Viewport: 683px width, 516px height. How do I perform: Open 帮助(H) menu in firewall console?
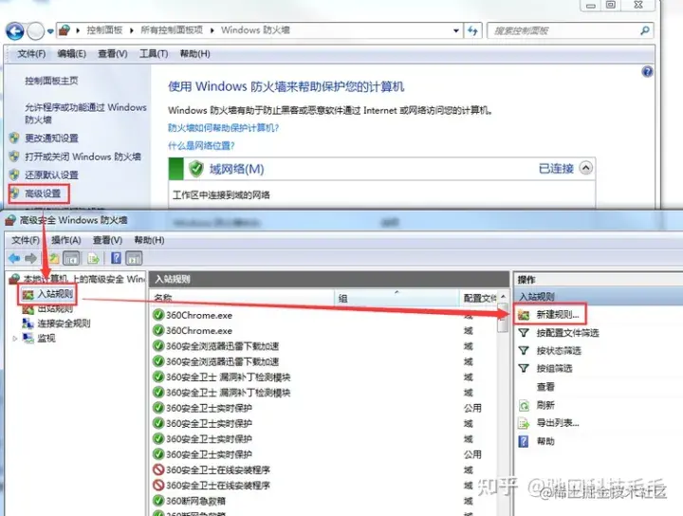[x=149, y=240]
